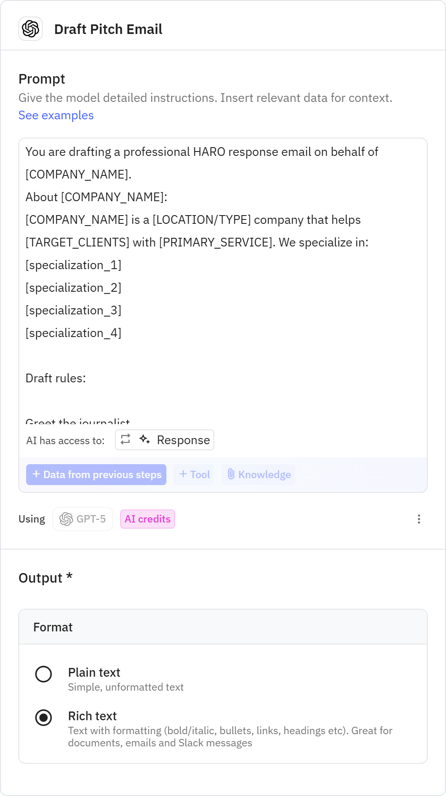
Task: Open the three-dot options menu next to AI credits
Action: click(x=419, y=519)
